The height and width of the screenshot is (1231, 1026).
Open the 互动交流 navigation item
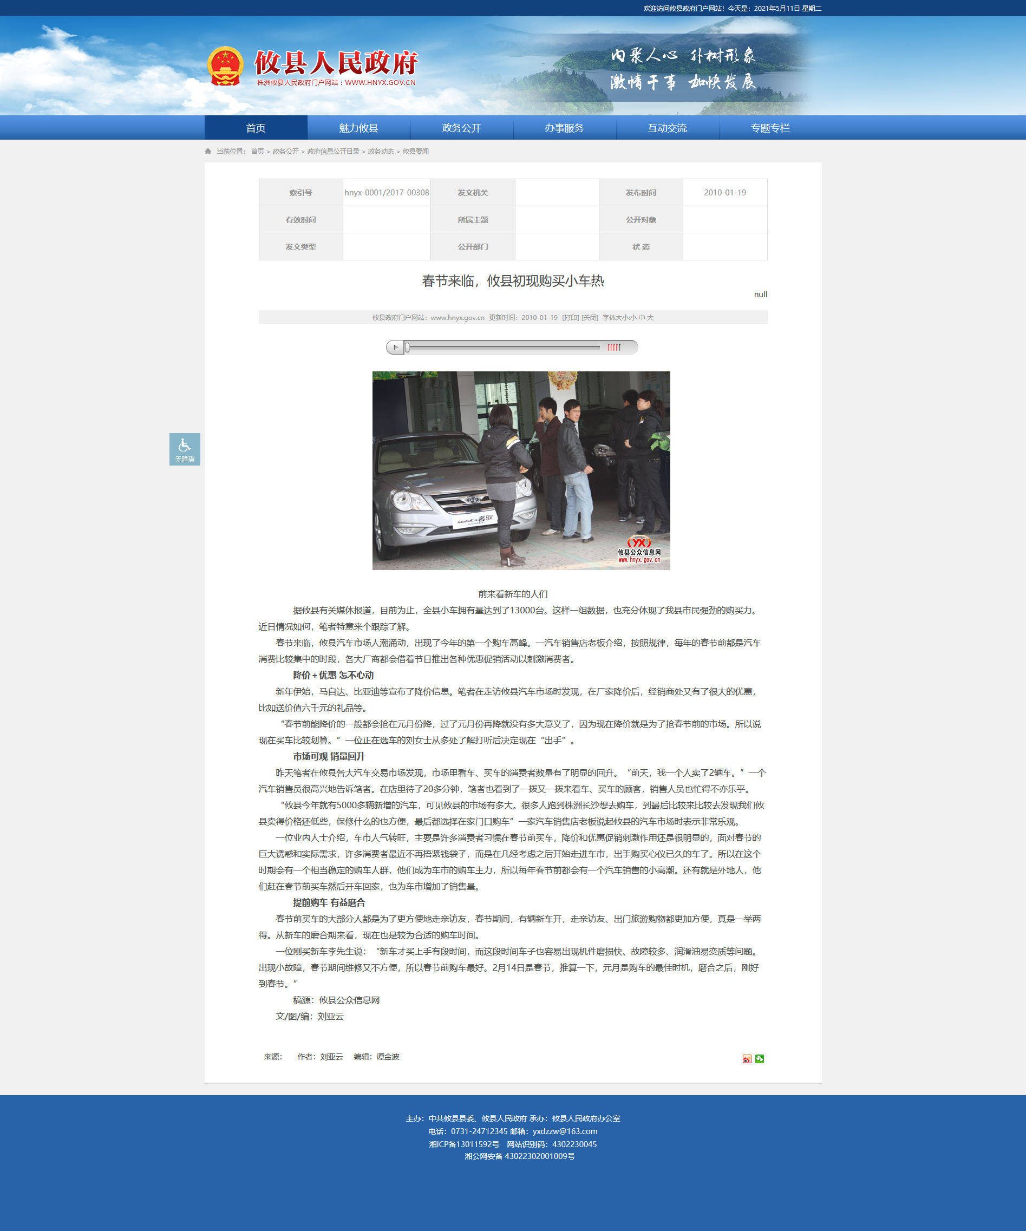coord(667,128)
